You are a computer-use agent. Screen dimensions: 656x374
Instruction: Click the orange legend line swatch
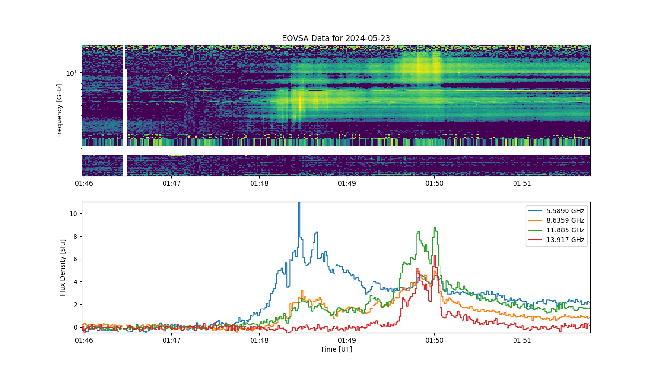pyautogui.click(x=536, y=221)
